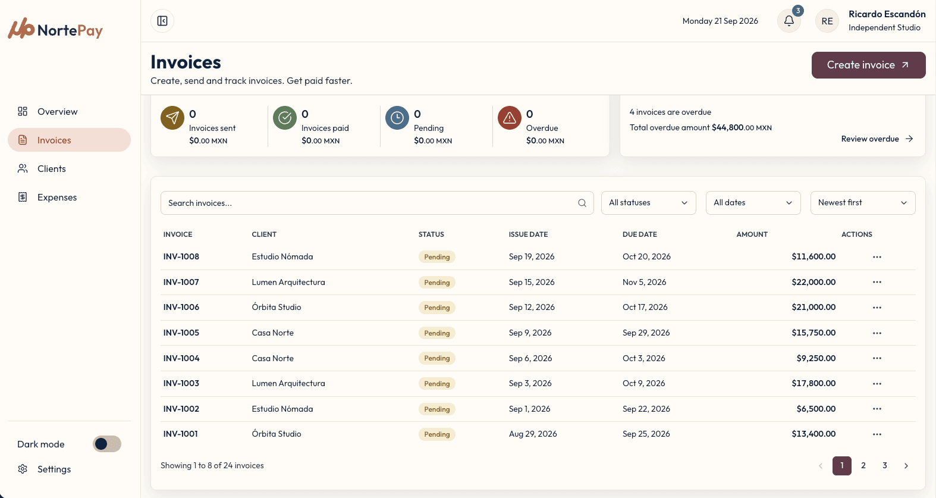Open invoice INV-1005

click(x=181, y=333)
